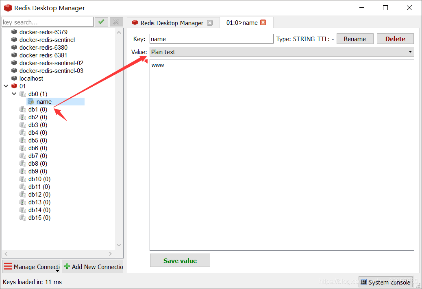Viewport: 422px width, 289px height.
Task: Open Manage Connections dropdown arrow
Action: 58,271
